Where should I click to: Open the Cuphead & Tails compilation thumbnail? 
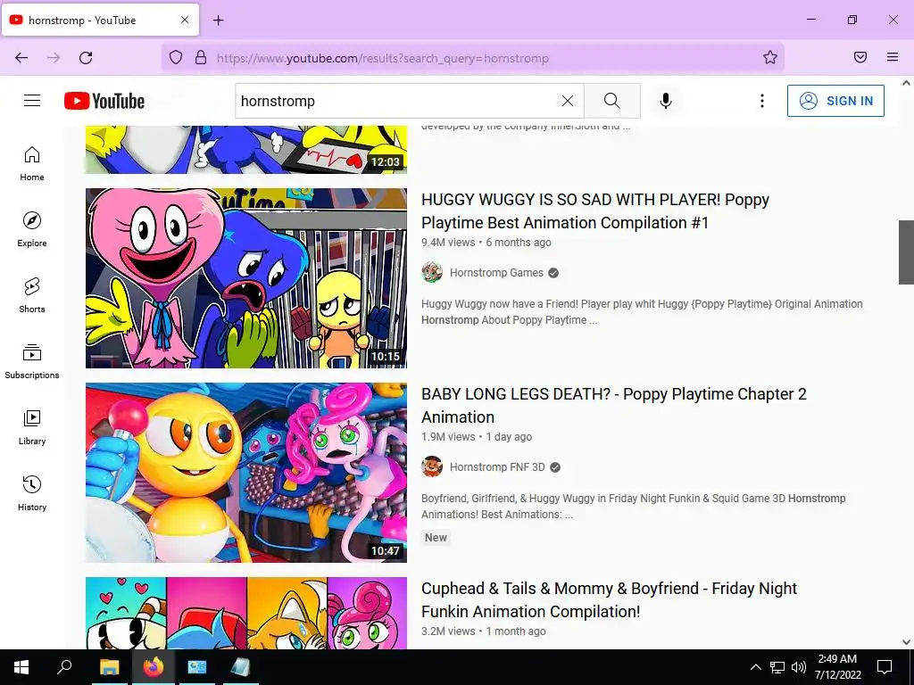pos(246,613)
